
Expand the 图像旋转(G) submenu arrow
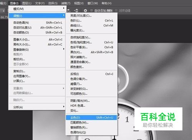tap(64, 49)
